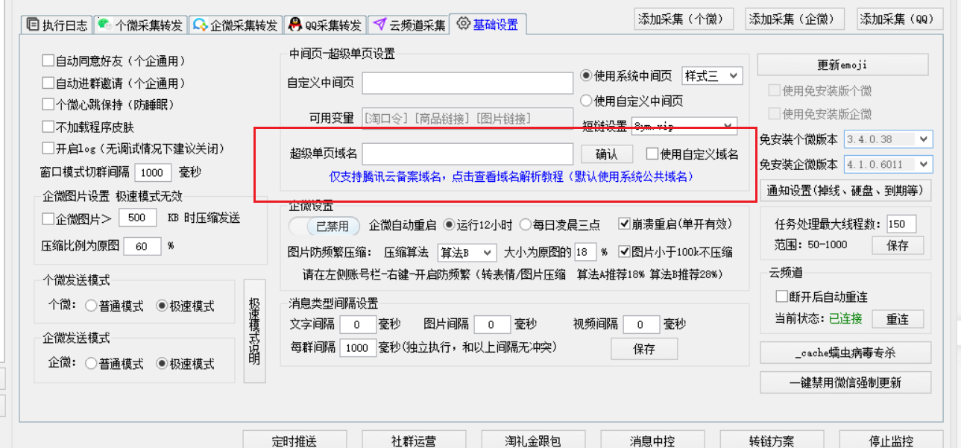The height and width of the screenshot is (448, 961).
Task: Open the 执行日志 tab
Action: point(57,25)
